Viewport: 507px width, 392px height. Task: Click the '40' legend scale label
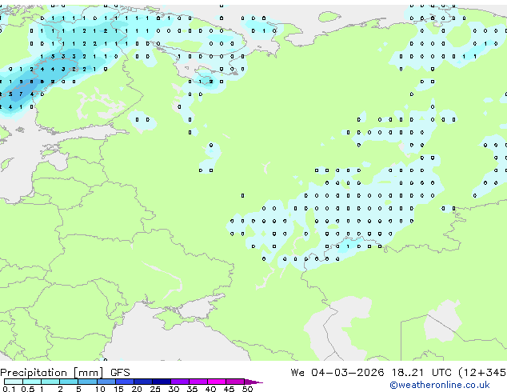click(210, 389)
